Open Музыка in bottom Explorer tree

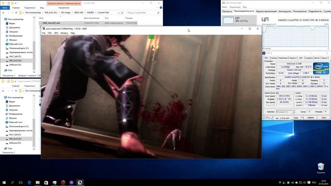click(x=13, y=118)
